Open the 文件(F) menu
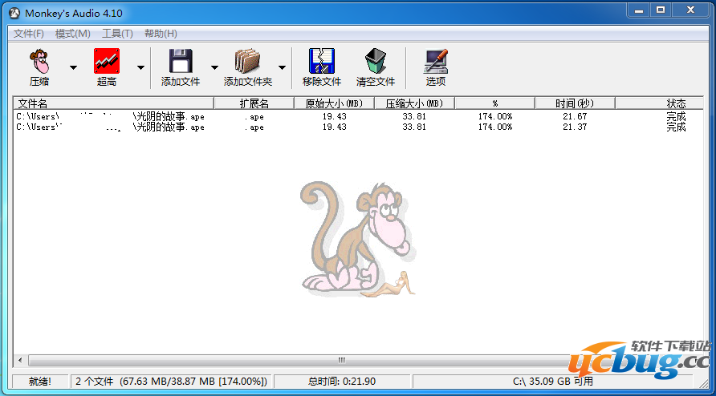716x396 pixels. pyautogui.click(x=29, y=34)
